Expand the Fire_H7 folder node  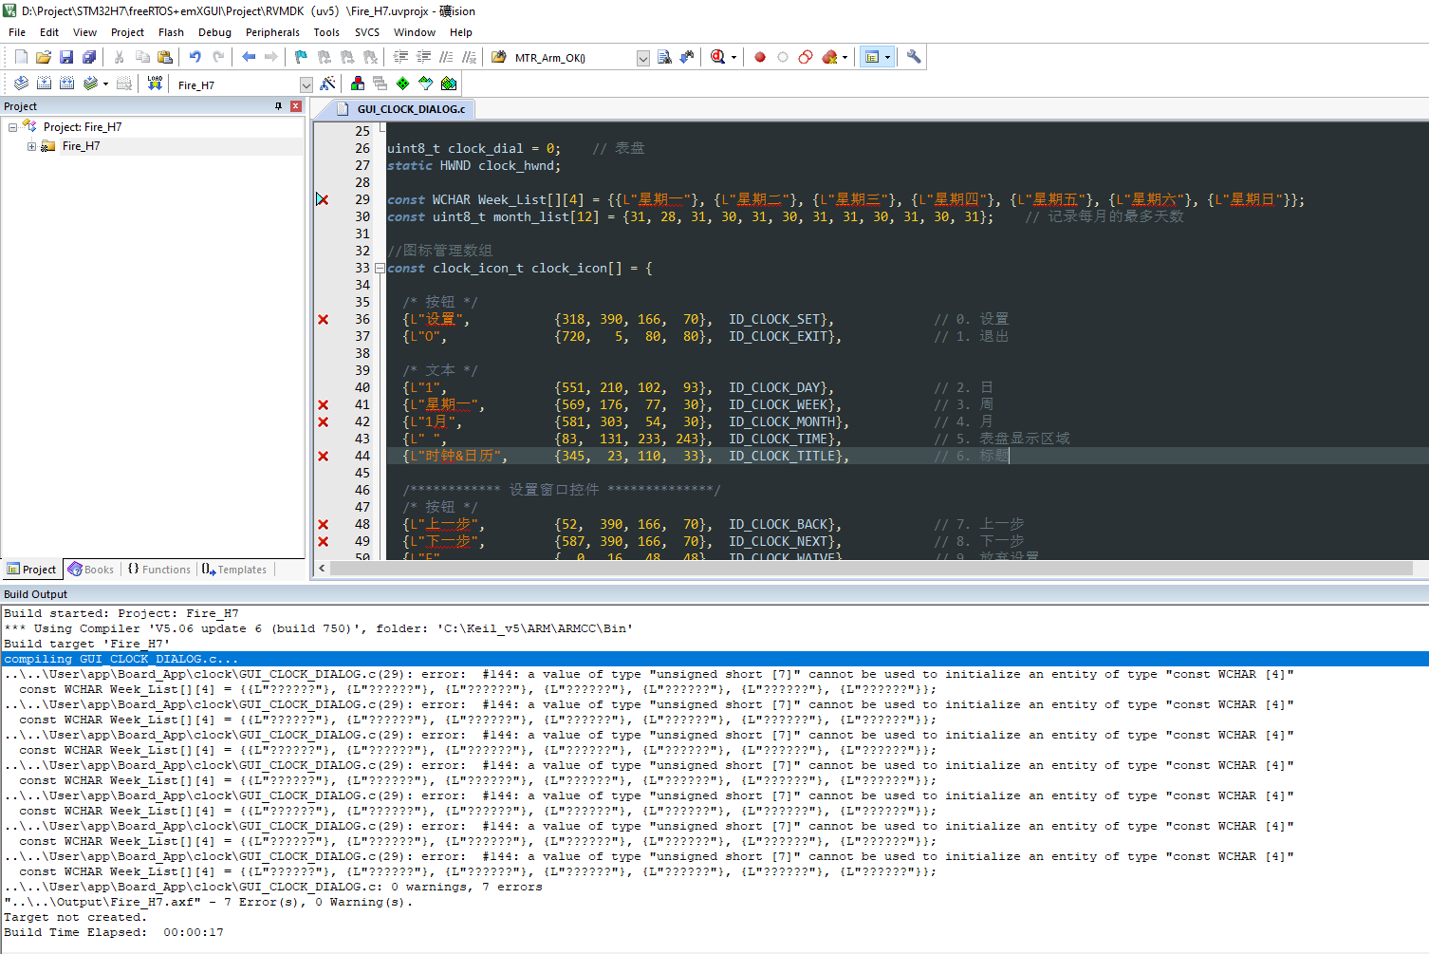[x=31, y=146]
